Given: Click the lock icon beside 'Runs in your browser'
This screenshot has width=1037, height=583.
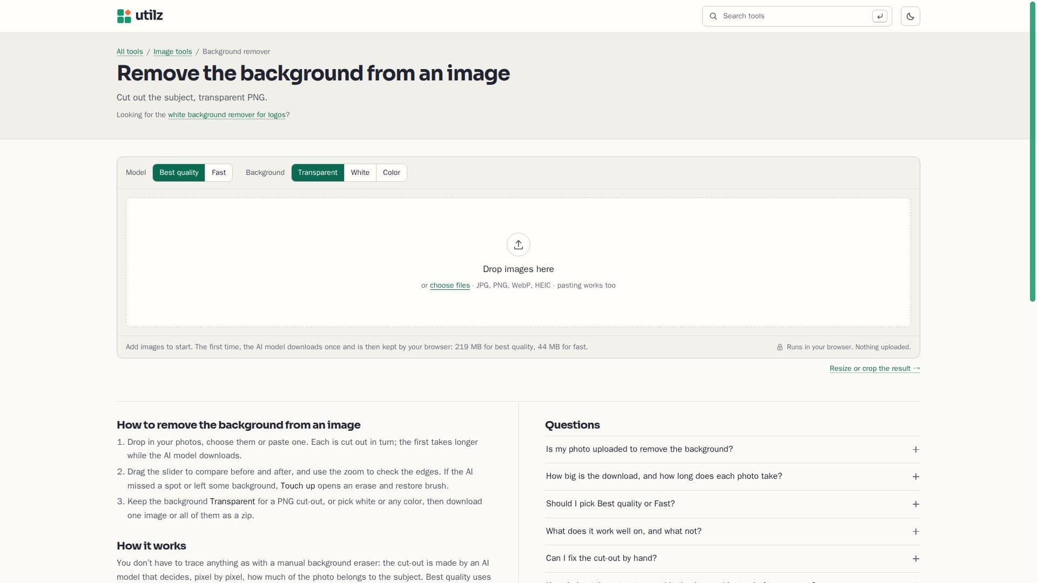Looking at the screenshot, I should pos(779,347).
